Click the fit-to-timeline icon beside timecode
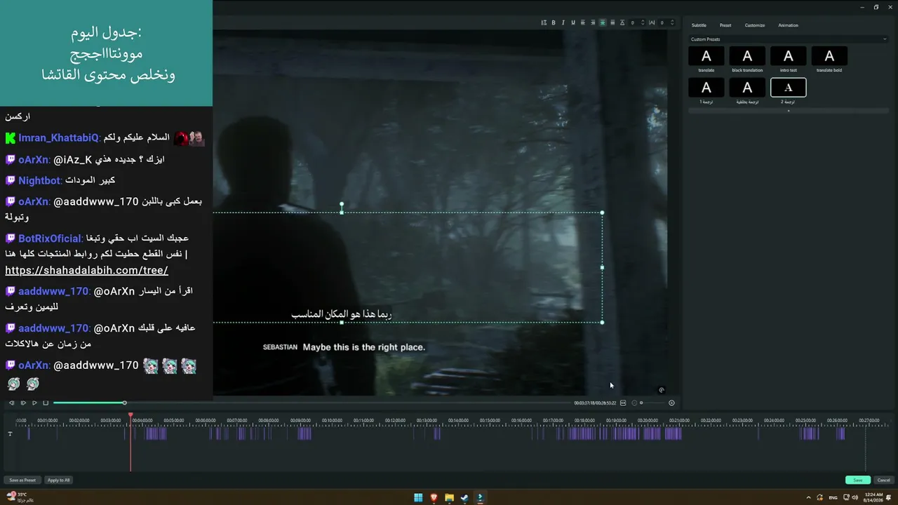 [x=623, y=403]
